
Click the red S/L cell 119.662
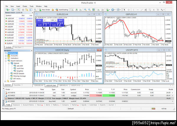pyautogui.click(x=96, y=95)
